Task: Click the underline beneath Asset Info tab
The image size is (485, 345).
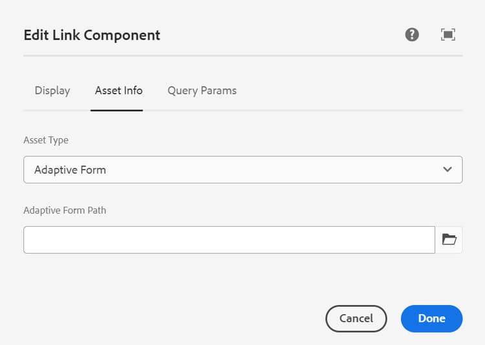Action: (116, 110)
